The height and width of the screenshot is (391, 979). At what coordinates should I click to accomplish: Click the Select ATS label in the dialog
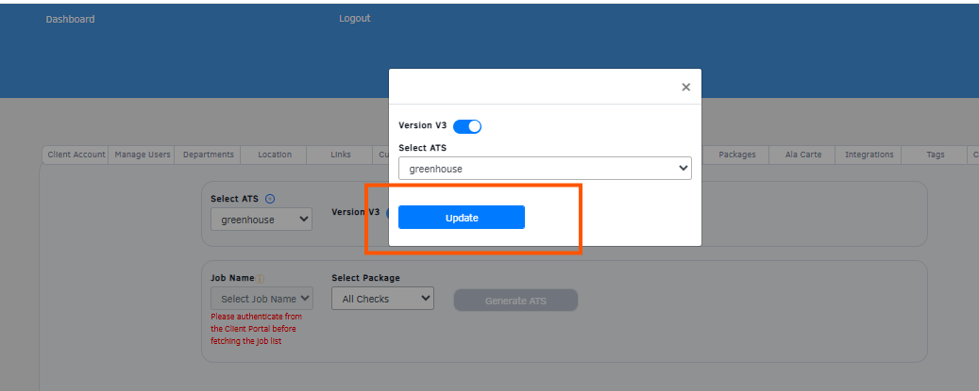click(x=423, y=148)
